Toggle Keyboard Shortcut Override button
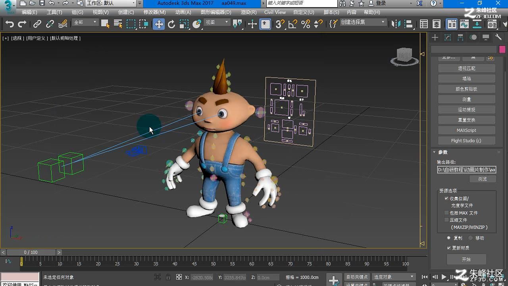The height and width of the screenshot is (286, 508). click(x=266, y=24)
